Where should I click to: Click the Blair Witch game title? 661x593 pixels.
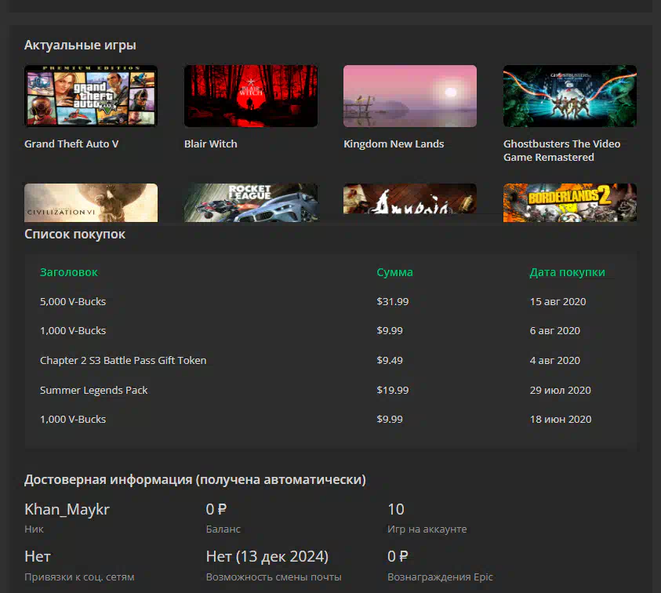[211, 144]
